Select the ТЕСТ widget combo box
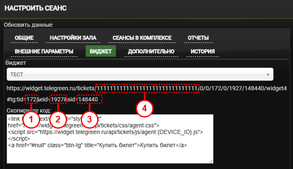 coord(140,74)
